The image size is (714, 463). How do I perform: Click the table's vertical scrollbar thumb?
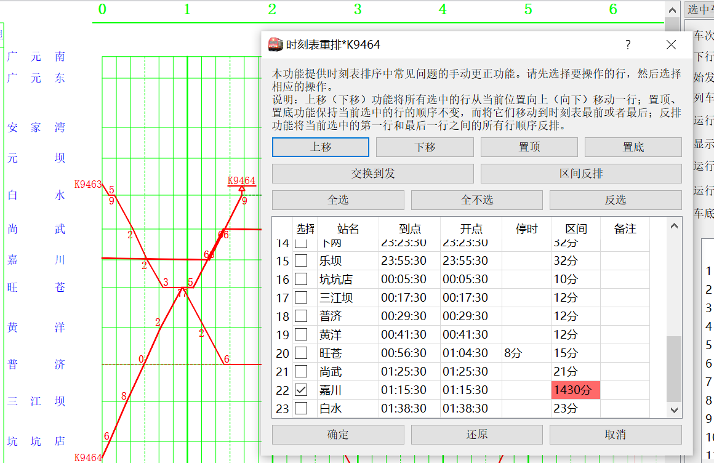point(675,369)
